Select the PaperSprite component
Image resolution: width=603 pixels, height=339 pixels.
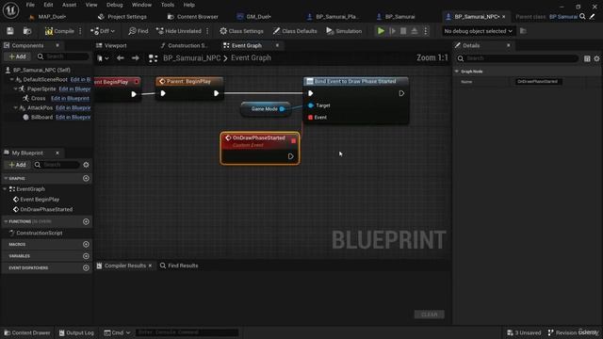(41, 89)
